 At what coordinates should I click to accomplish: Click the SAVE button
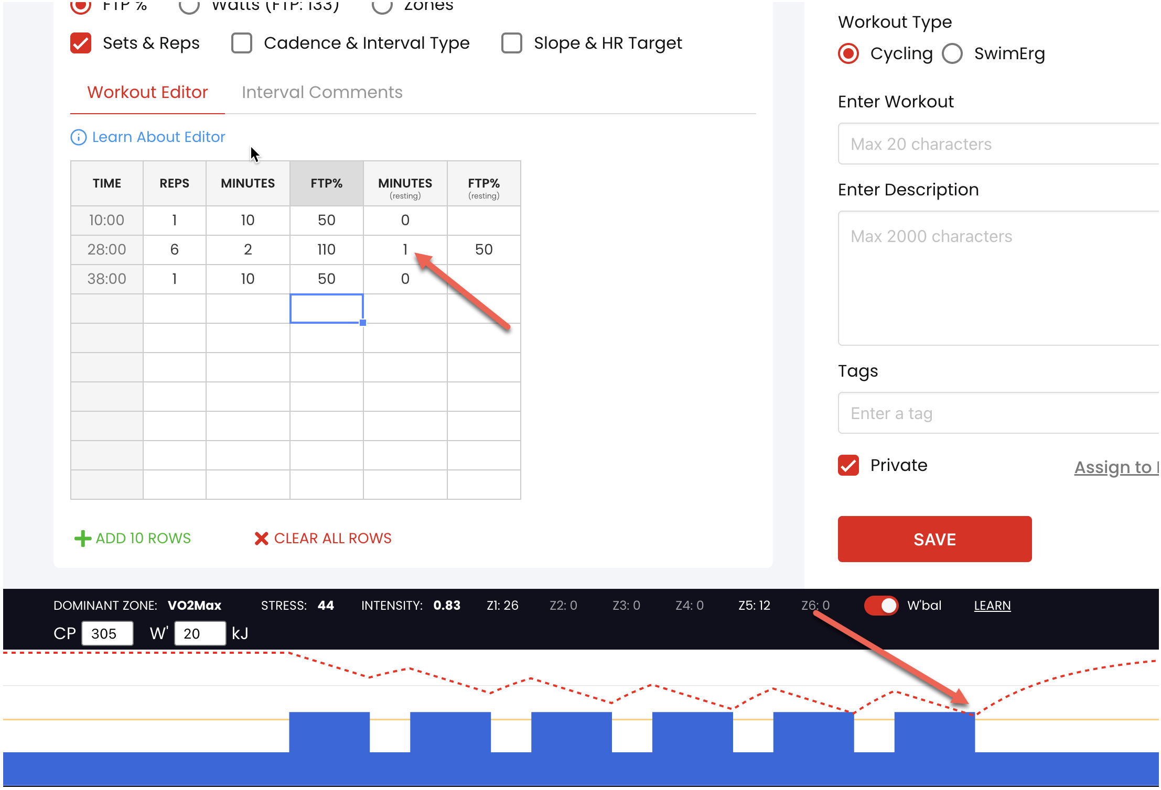coord(934,539)
